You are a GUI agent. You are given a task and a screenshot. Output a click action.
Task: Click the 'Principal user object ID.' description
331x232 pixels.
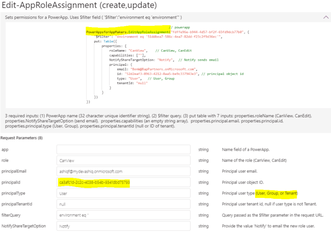coord(243,183)
